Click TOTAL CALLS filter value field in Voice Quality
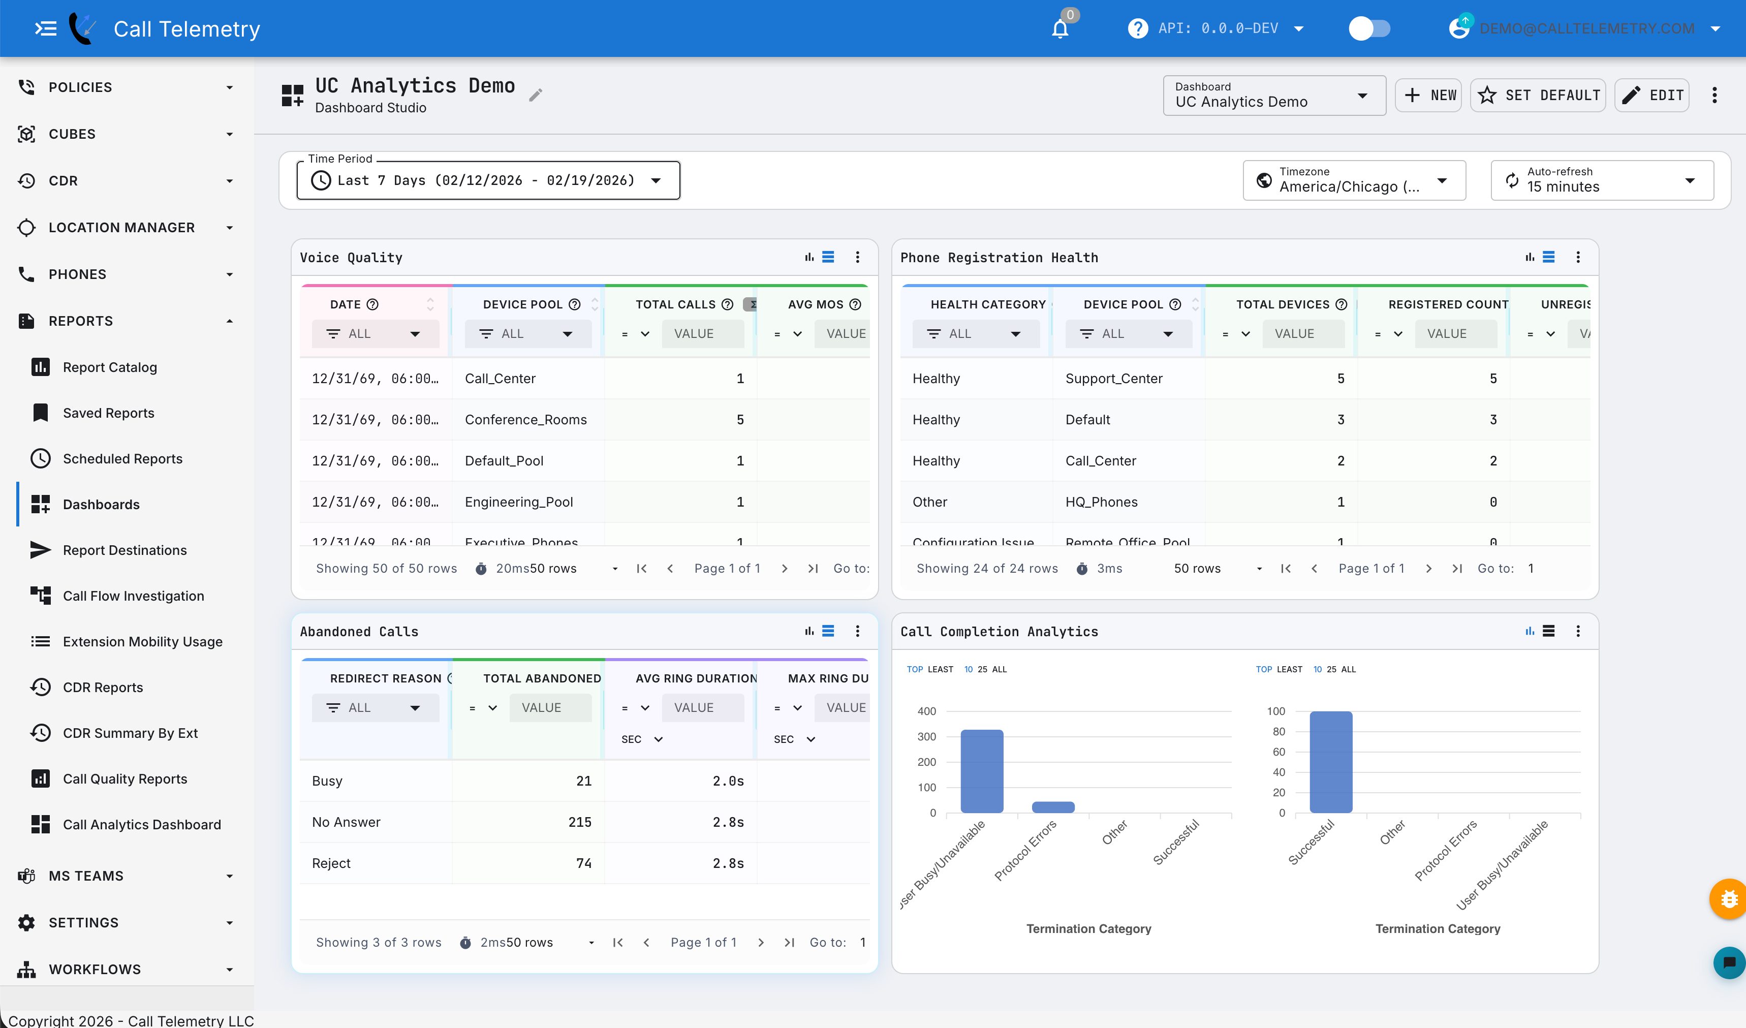 [703, 334]
